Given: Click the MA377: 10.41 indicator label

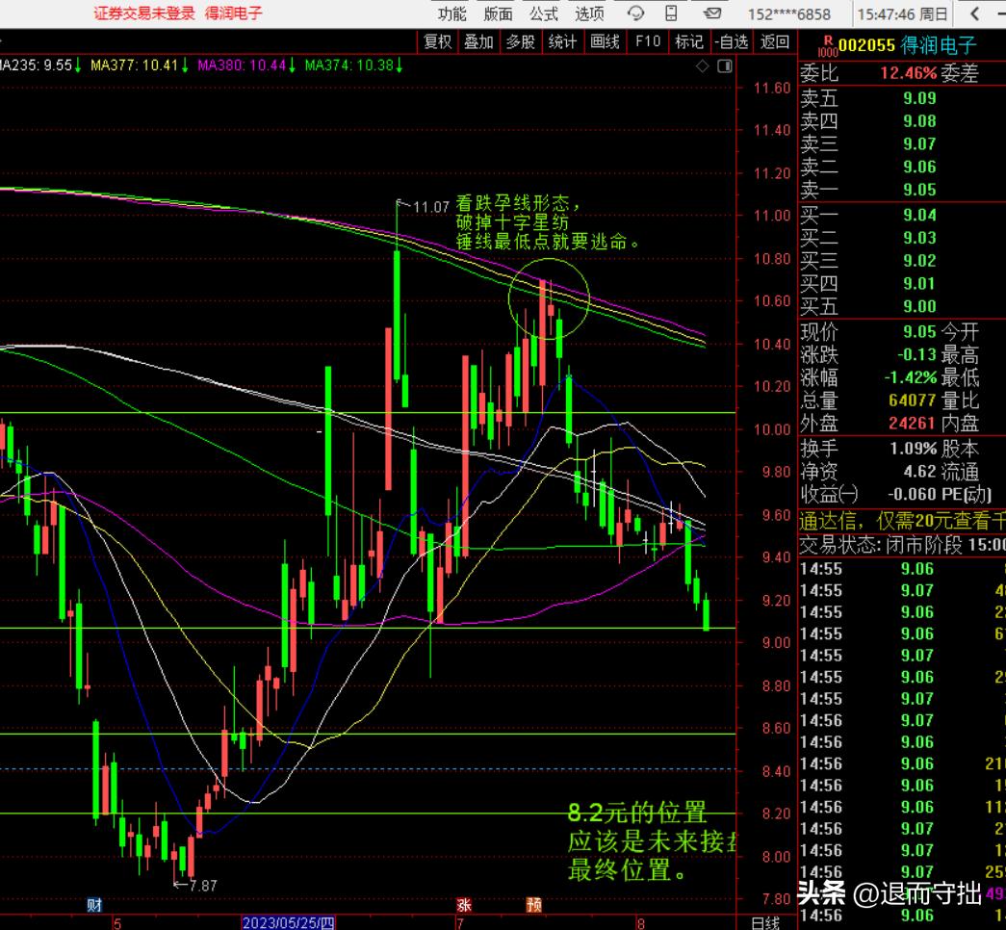Looking at the screenshot, I should coord(140,65).
